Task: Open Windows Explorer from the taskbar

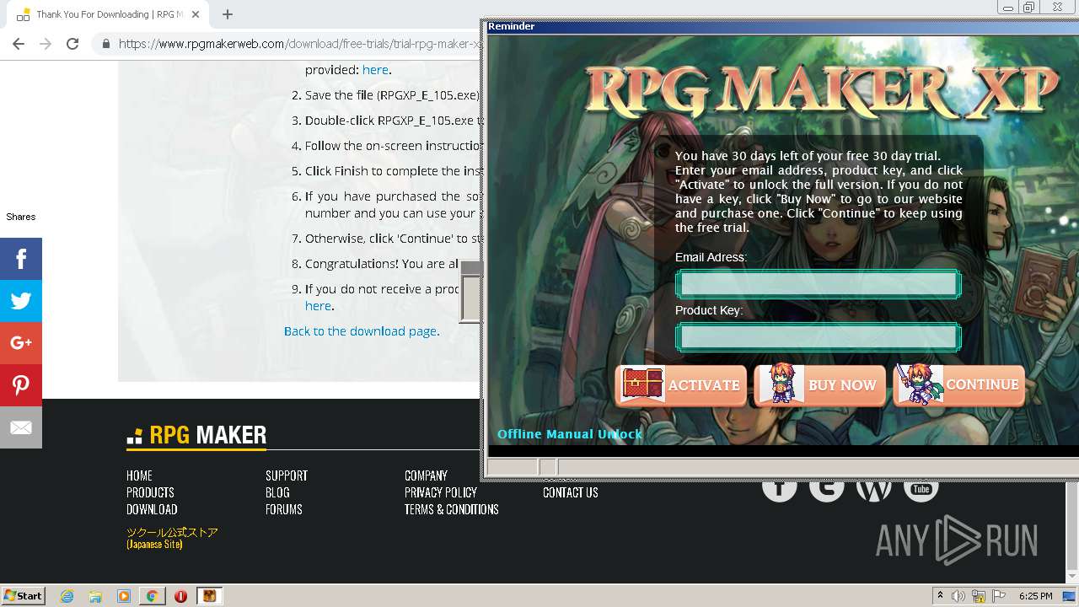Action: pos(95,596)
